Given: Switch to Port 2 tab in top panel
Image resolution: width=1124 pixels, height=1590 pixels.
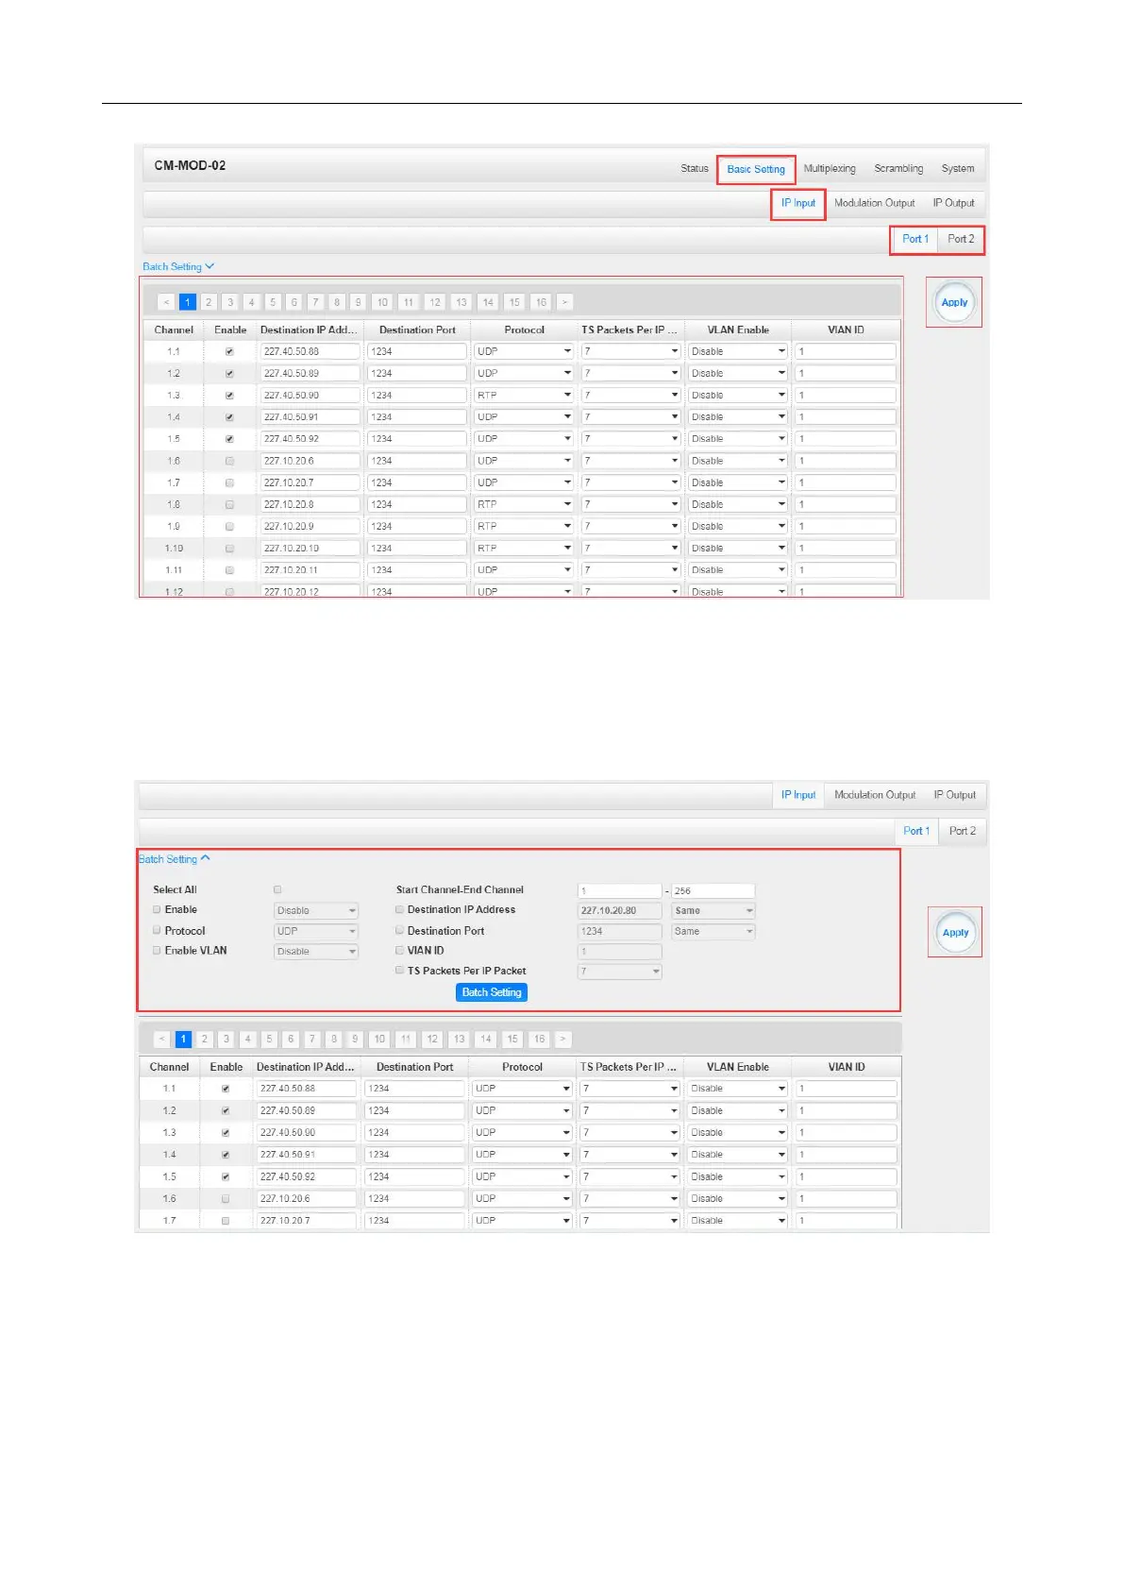Looking at the screenshot, I should [961, 239].
